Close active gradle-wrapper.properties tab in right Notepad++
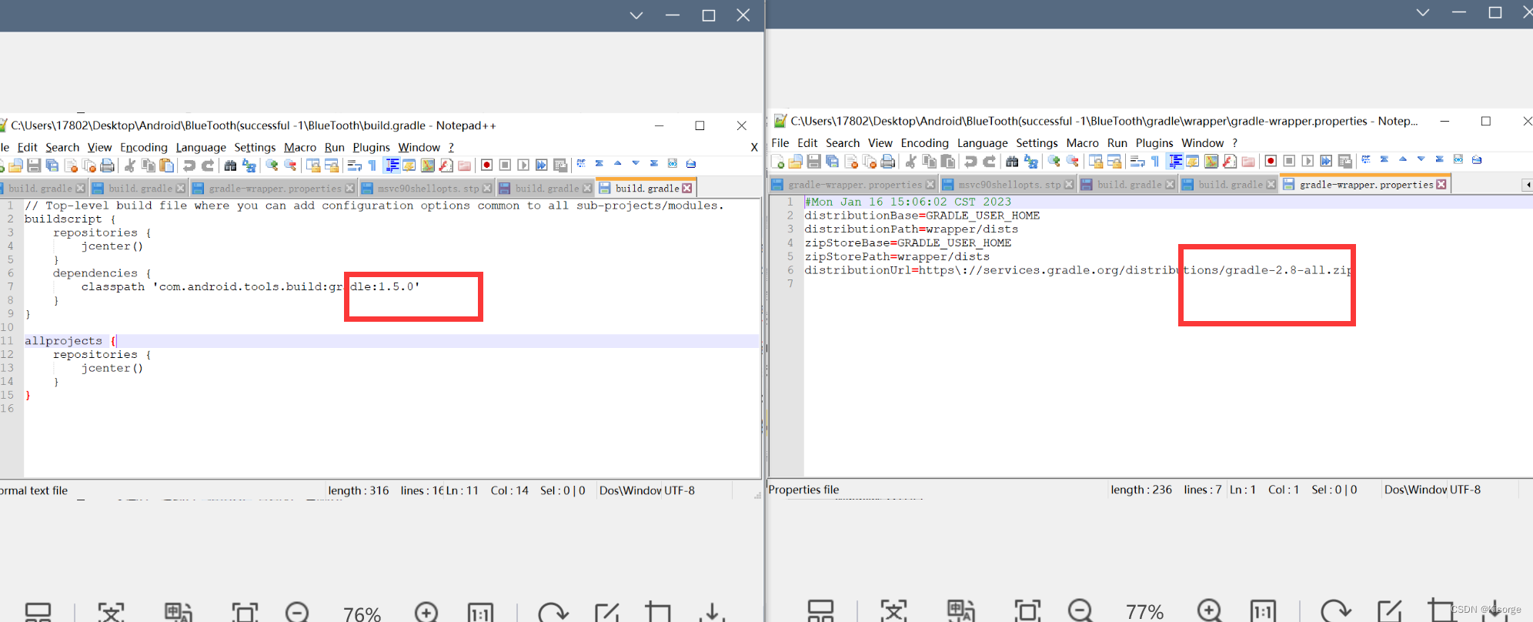1533x622 pixels. point(1441,185)
